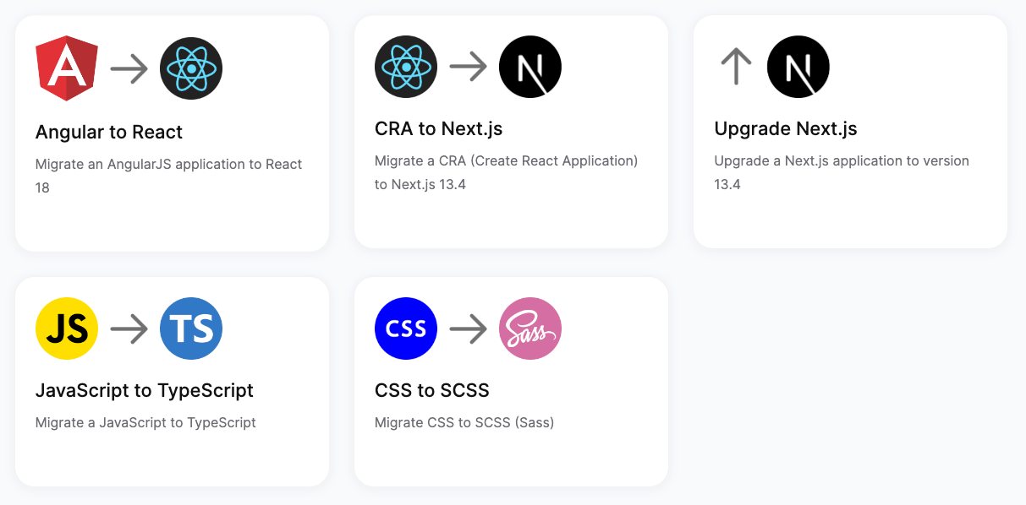Image resolution: width=1026 pixels, height=505 pixels.
Task: Click the CSS to SCSS heading
Action: [433, 390]
